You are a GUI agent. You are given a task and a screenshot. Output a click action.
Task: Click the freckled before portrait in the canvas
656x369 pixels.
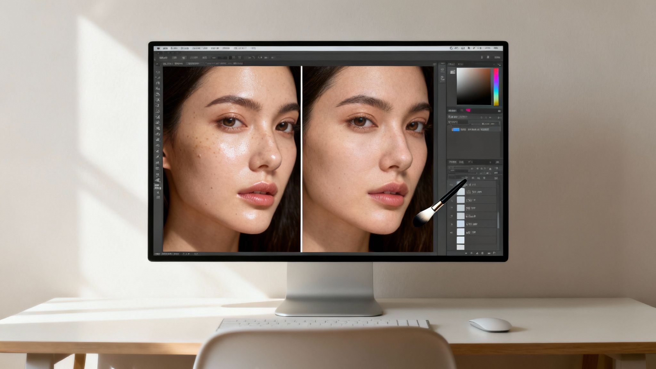tap(232, 159)
